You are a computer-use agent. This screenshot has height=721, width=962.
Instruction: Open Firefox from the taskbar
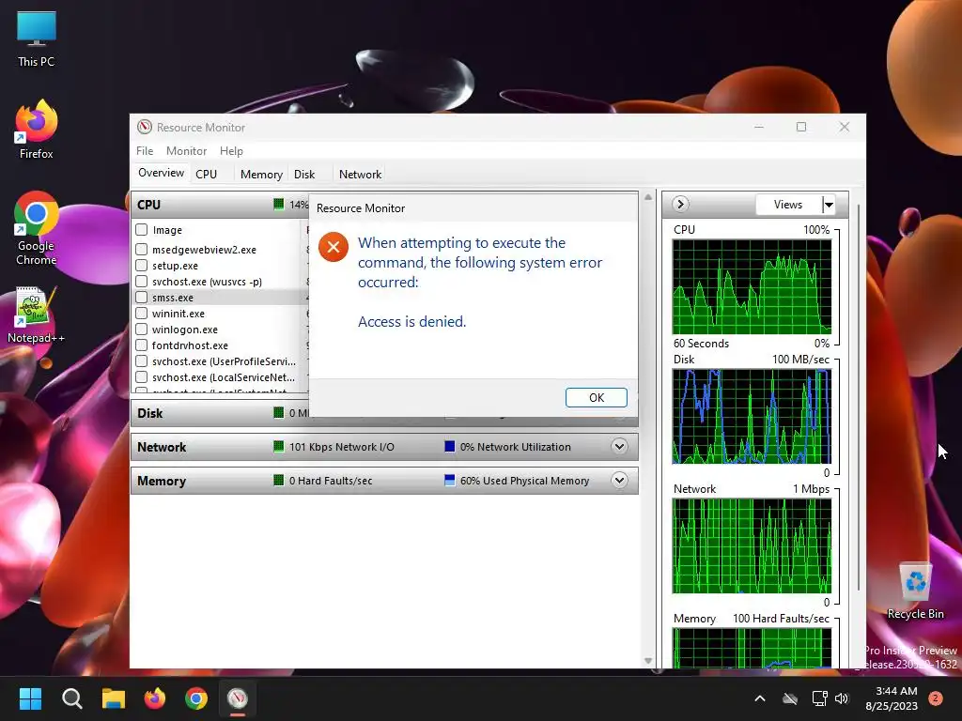pyautogui.click(x=155, y=698)
